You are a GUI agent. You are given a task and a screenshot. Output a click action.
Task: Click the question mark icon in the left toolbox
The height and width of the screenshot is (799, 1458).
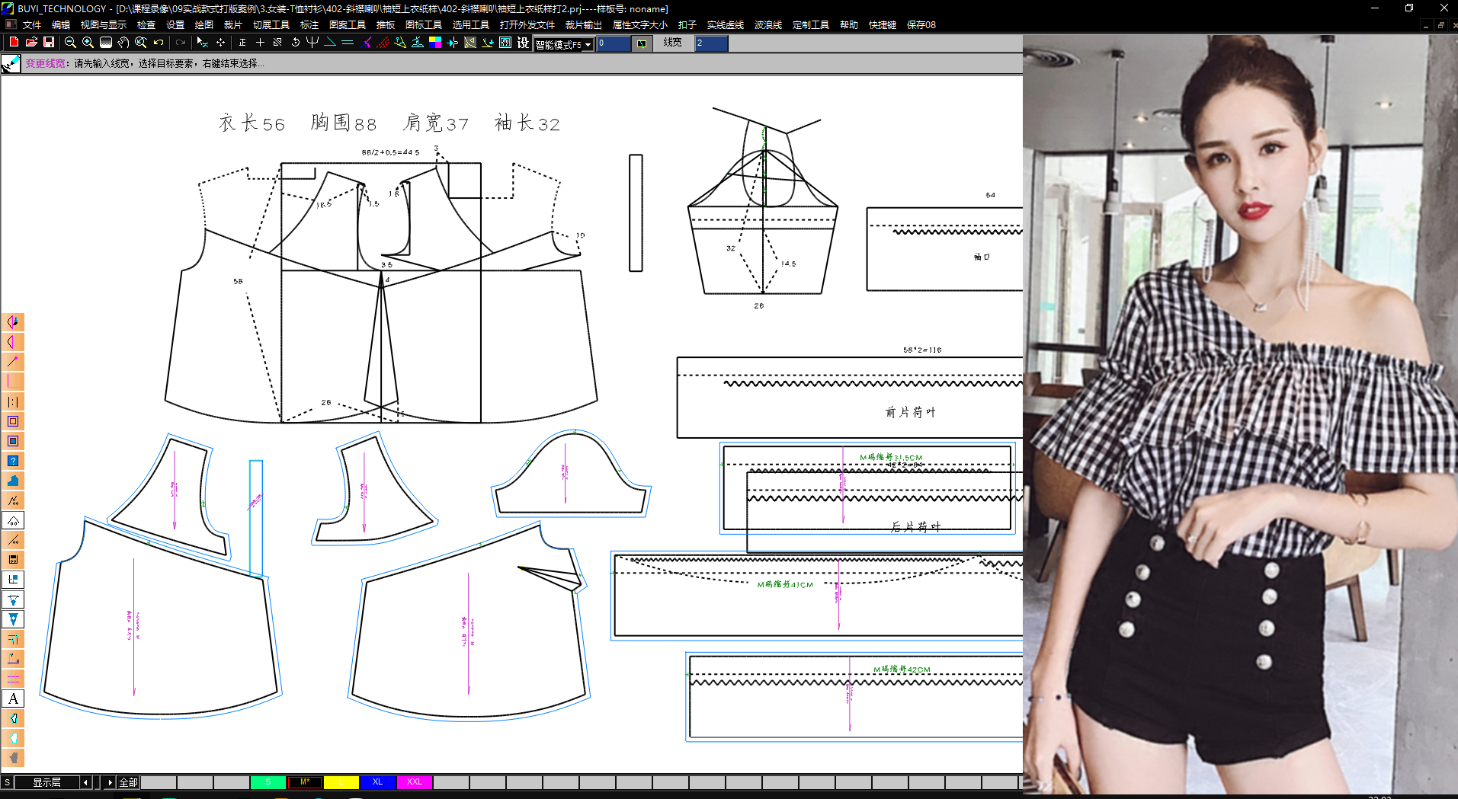point(13,461)
